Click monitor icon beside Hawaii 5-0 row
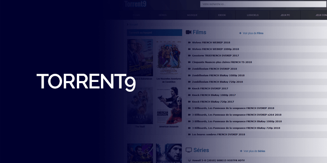 (189, 161)
